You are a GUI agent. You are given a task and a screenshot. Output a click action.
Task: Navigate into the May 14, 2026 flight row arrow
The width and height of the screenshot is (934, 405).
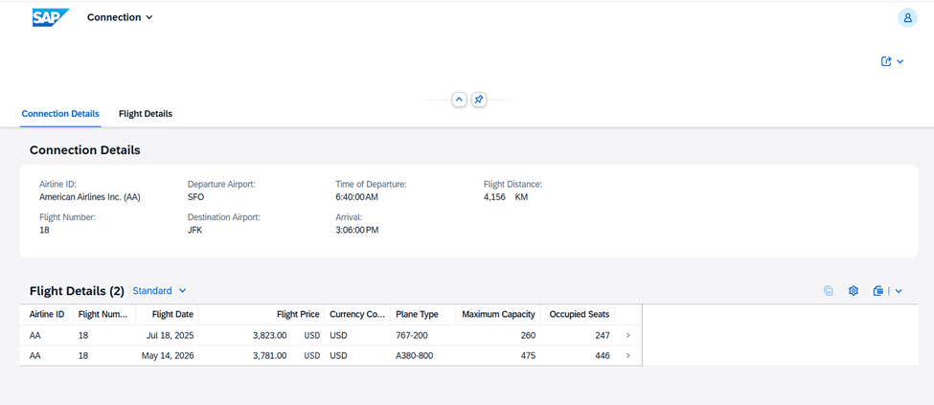[x=628, y=356]
